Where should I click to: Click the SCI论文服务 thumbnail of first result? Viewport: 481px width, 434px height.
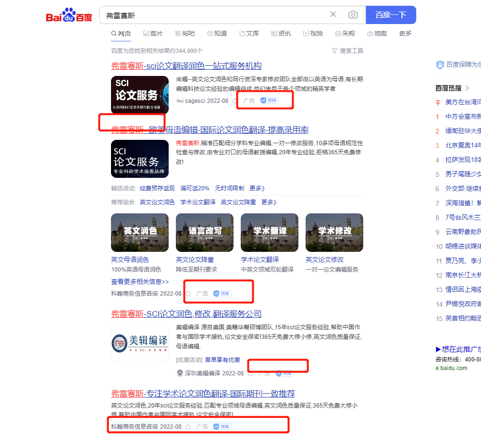(x=139, y=95)
